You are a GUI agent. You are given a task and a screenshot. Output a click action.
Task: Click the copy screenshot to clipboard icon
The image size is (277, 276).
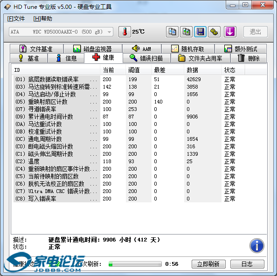tap(186, 32)
